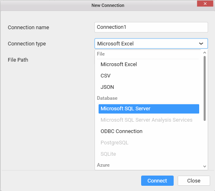Image resolution: width=215 pixels, height=191 pixels.
Task: Click the Database group header
Action: [x=107, y=98]
